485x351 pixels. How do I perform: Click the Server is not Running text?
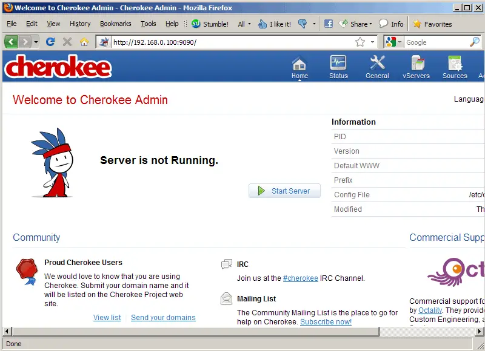point(159,160)
